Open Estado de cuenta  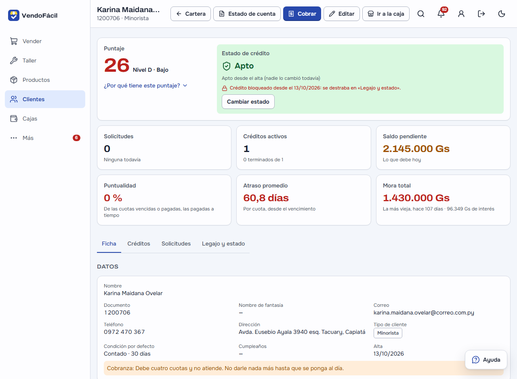click(247, 14)
